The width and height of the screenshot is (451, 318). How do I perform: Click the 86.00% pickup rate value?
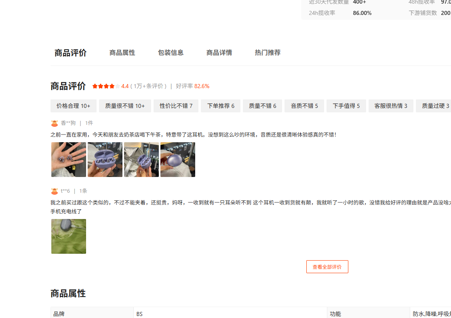362,13
